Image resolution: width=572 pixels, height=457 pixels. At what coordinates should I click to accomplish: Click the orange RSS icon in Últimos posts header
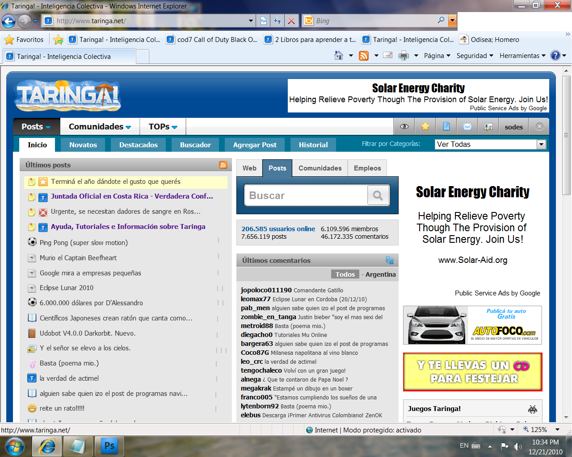click(x=223, y=165)
